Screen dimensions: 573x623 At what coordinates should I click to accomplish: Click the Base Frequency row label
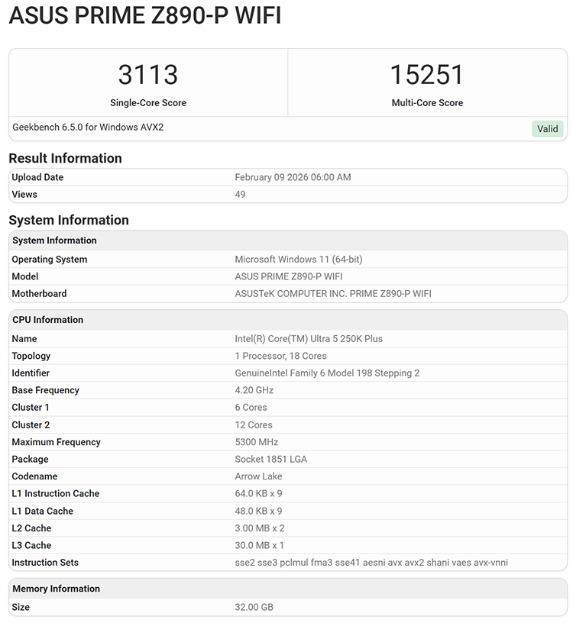point(45,390)
